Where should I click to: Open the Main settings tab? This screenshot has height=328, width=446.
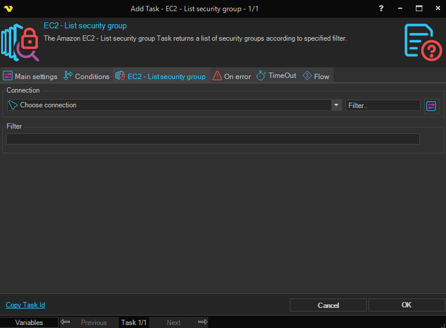click(x=30, y=76)
